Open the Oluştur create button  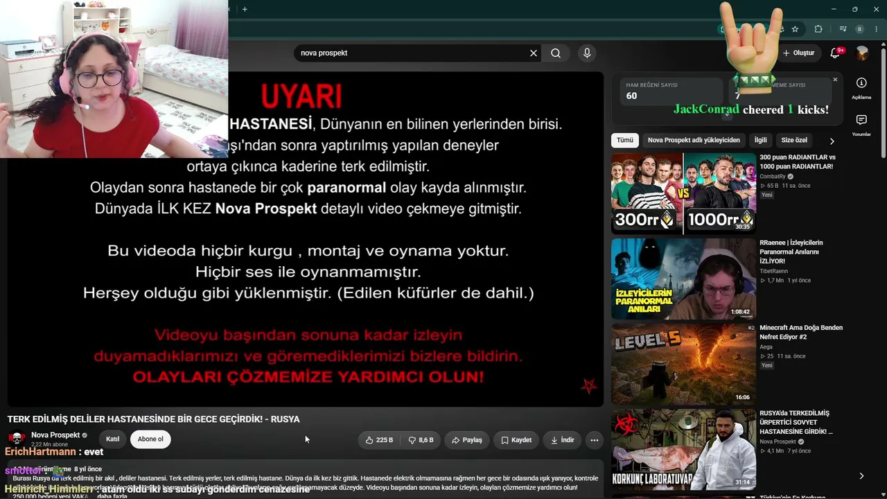click(798, 53)
